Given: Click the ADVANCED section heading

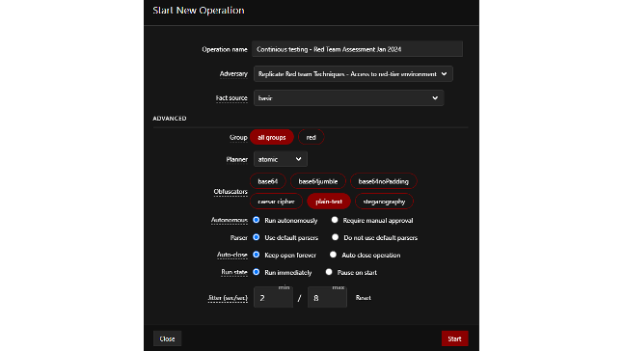Looking at the screenshot, I should (x=170, y=119).
